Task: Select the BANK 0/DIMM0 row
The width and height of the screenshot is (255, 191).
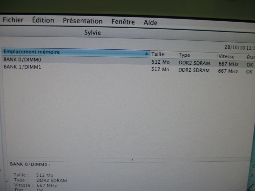Action: [x=128, y=61]
